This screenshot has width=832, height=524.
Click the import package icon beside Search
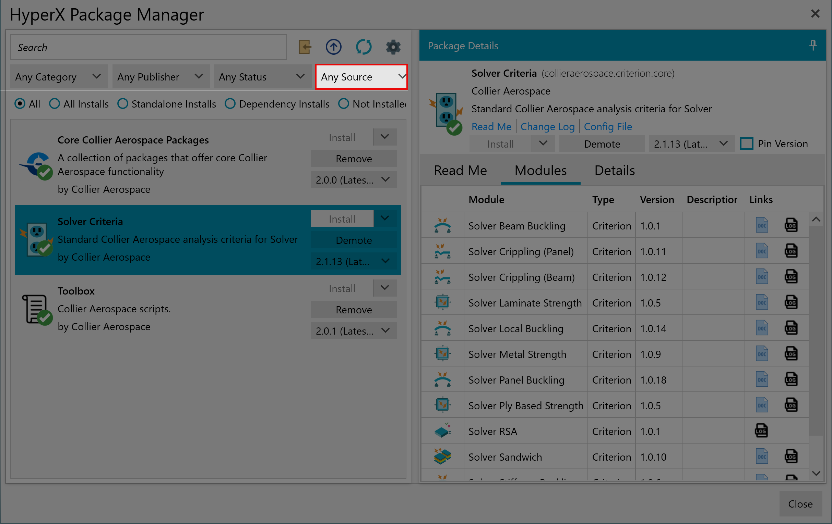[x=305, y=47]
